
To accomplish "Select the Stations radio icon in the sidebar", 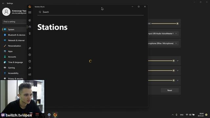I will [30, 27].
